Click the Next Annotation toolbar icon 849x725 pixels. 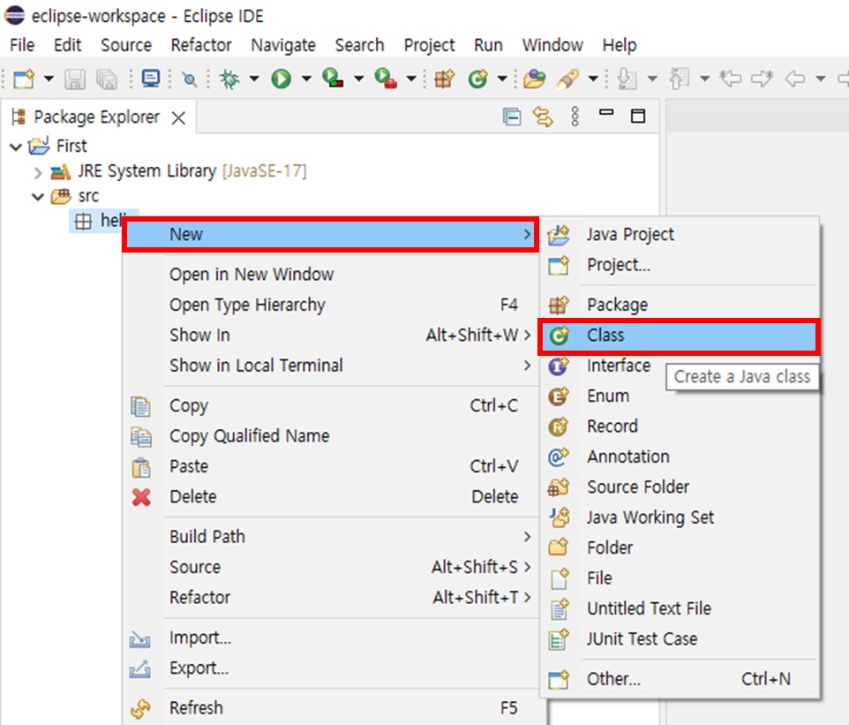tap(627, 79)
